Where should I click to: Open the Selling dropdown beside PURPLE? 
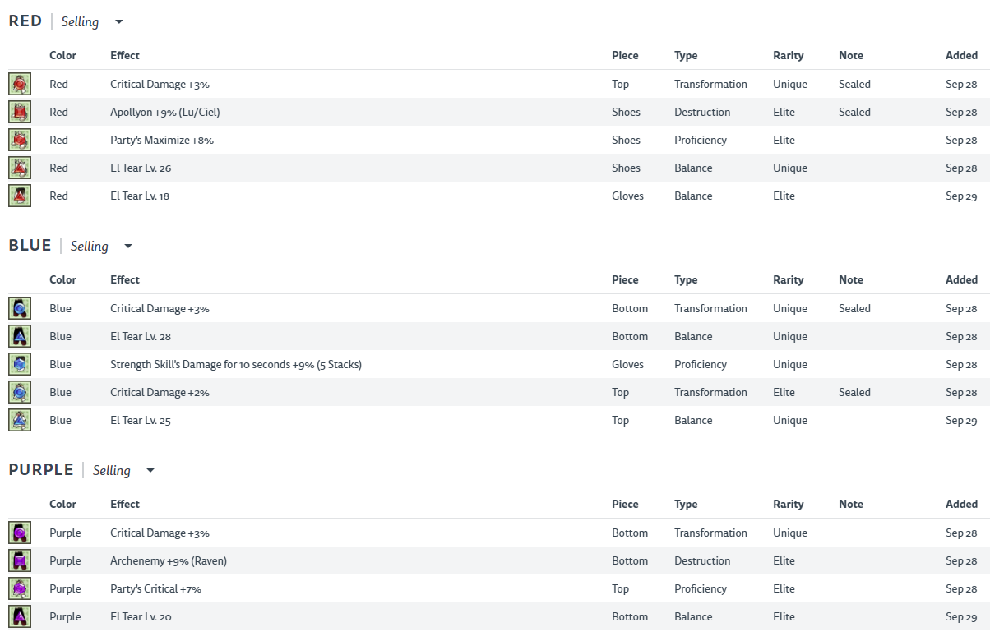point(123,470)
